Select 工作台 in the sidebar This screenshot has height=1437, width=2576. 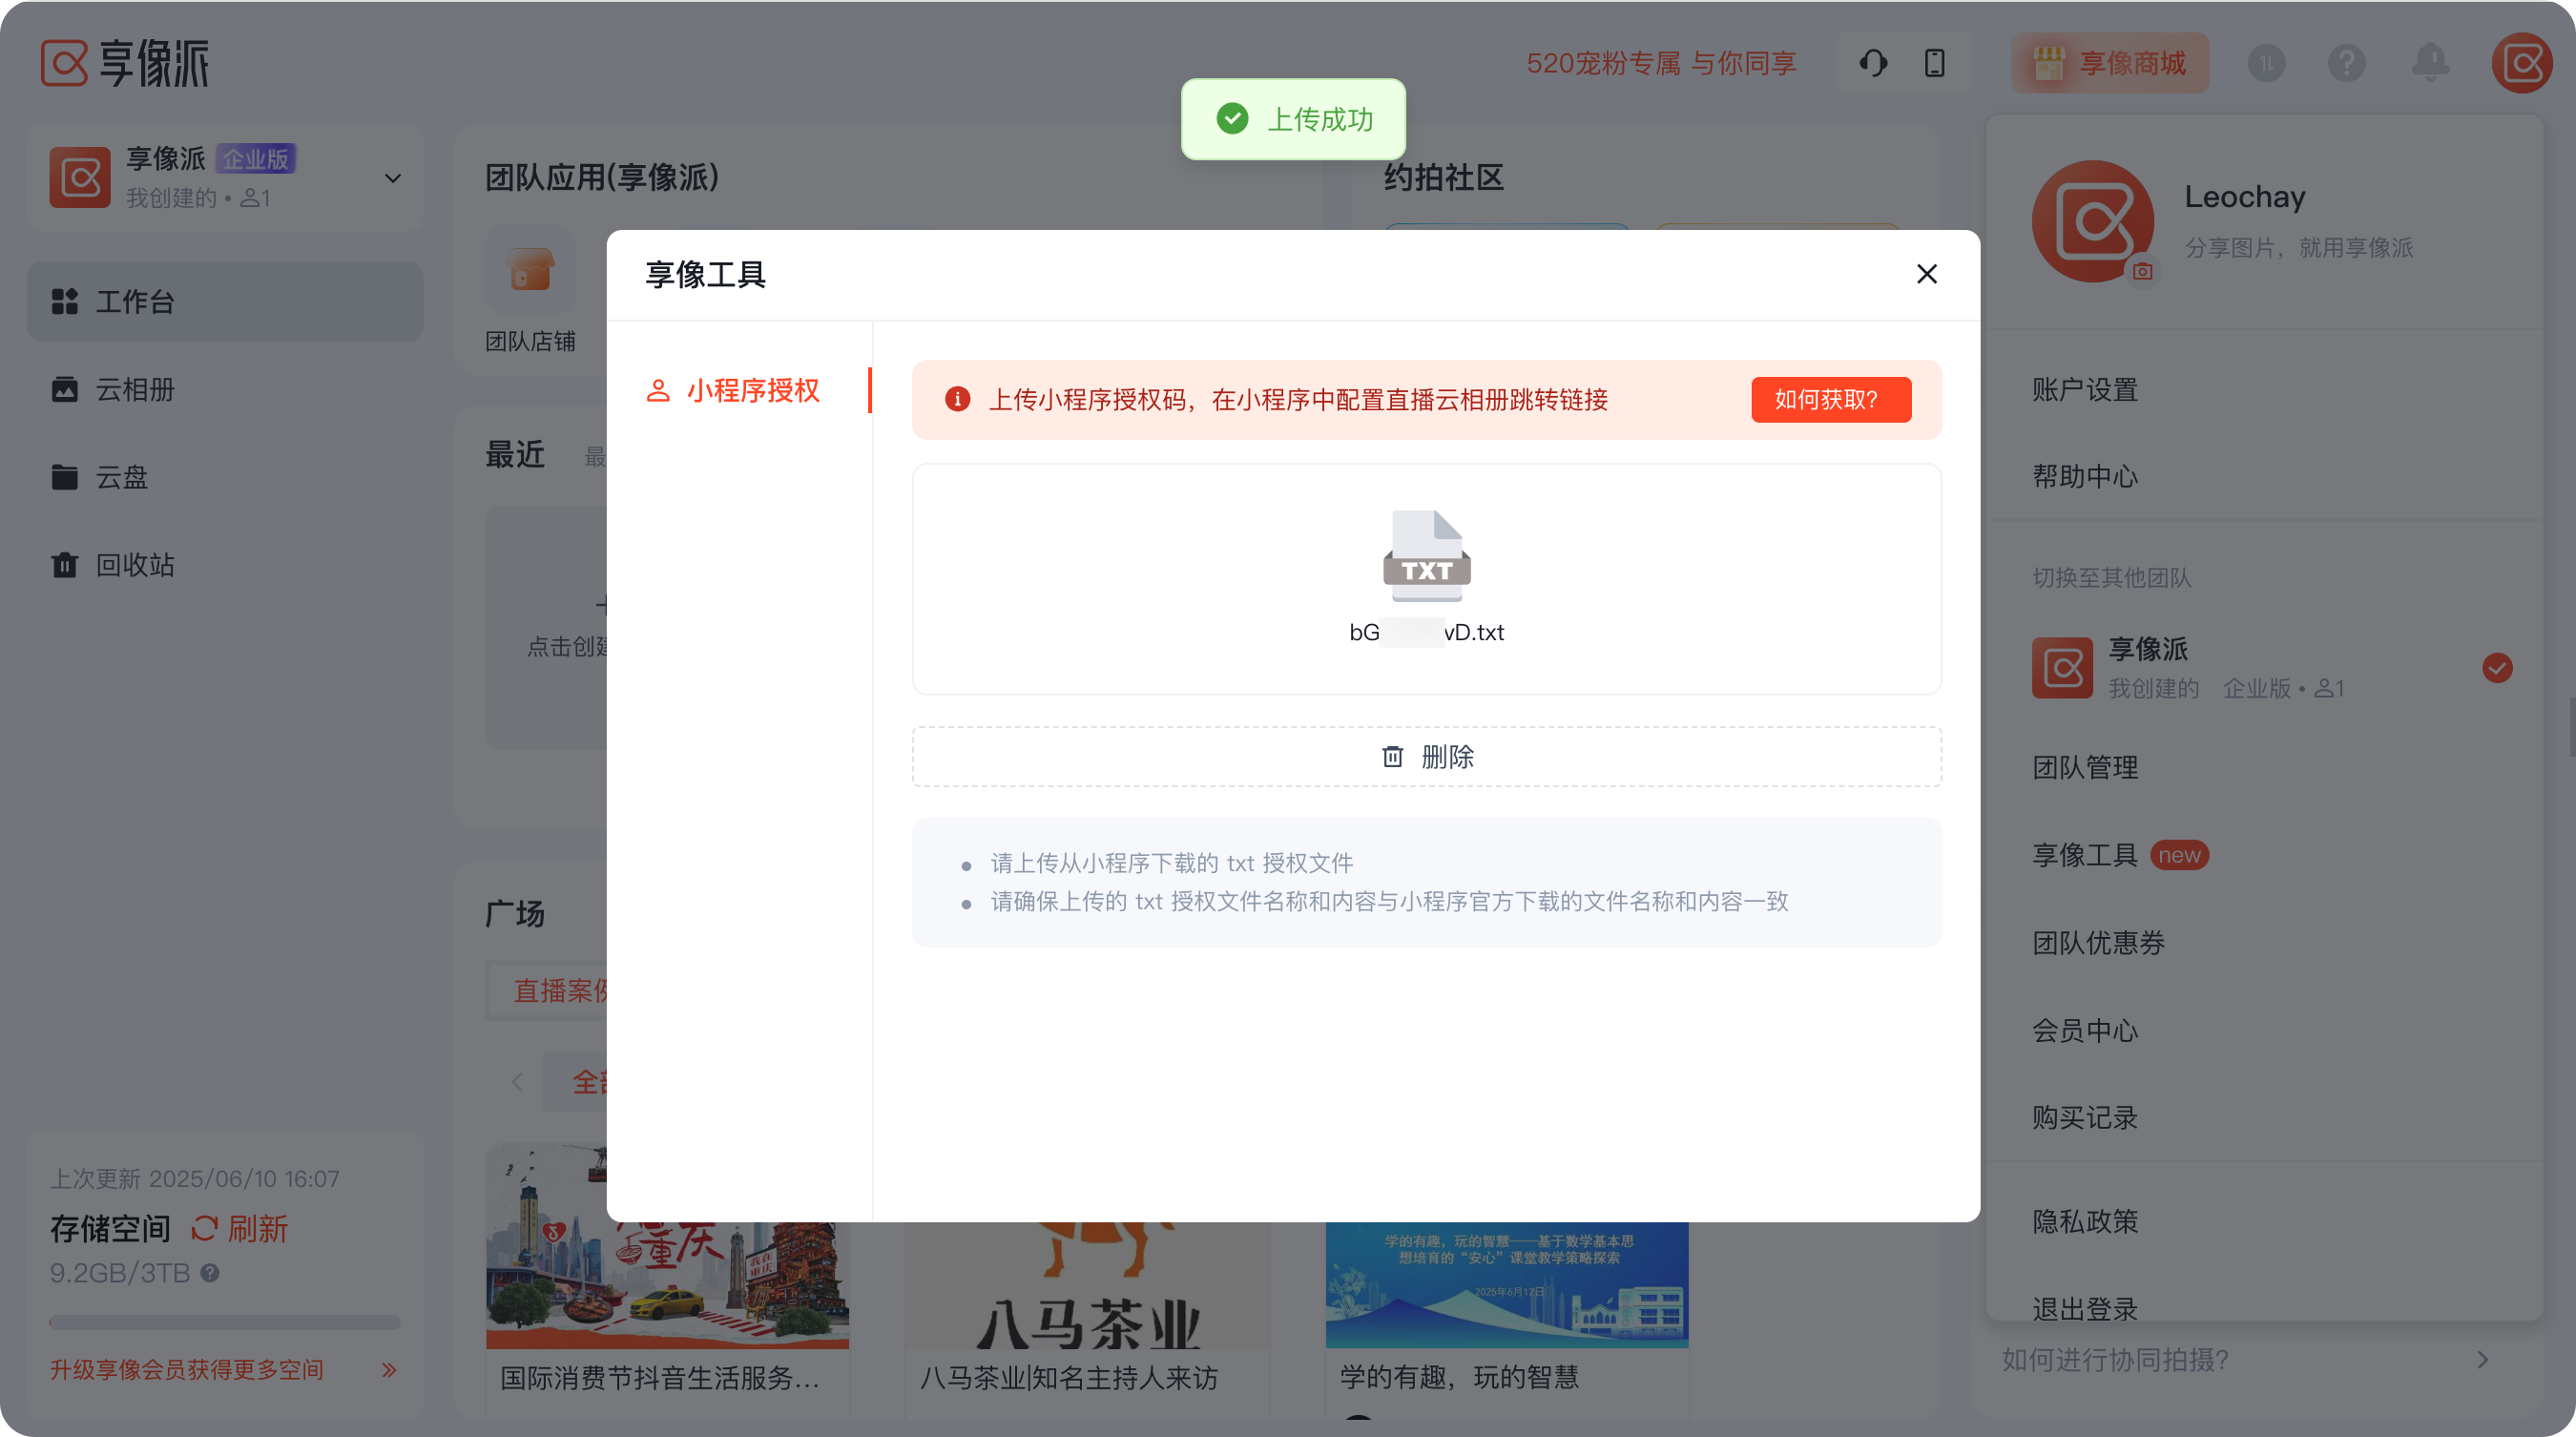(x=225, y=301)
